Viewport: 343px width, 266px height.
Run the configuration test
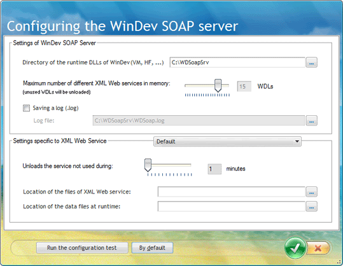[x=82, y=248]
